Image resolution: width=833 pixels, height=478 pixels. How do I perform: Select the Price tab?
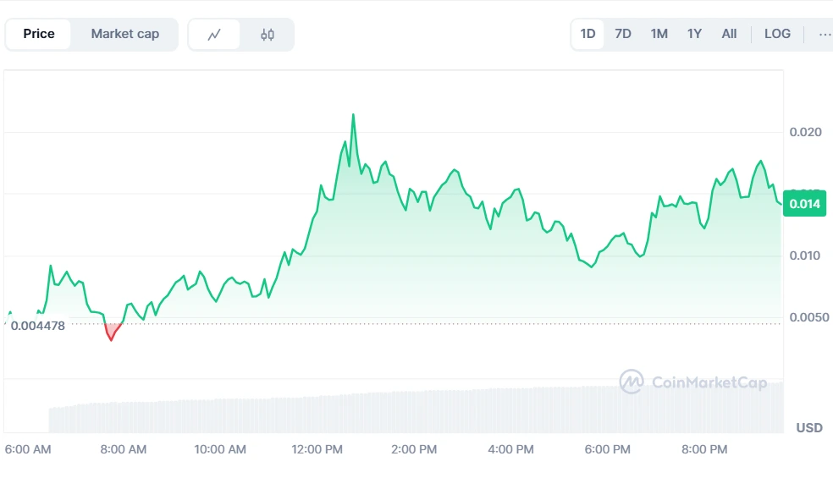coord(39,34)
